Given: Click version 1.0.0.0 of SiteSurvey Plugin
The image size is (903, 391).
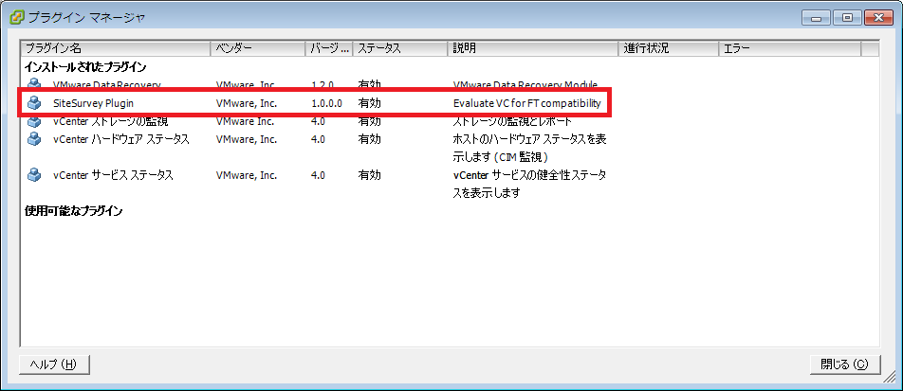Looking at the screenshot, I should (x=327, y=103).
